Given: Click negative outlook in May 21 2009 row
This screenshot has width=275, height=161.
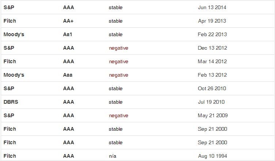Looking at the screenshot, I should click(118, 115).
